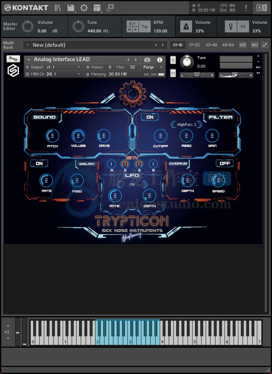Switch to rack page 49-64
The image size is (272, 374).
click(x=228, y=45)
